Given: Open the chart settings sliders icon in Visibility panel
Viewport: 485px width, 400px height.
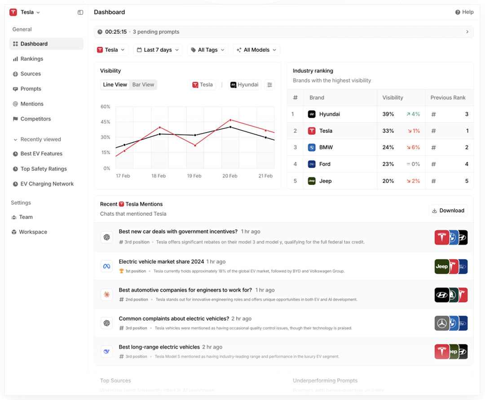Looking at the screenshot, I should tap(269, 84).
